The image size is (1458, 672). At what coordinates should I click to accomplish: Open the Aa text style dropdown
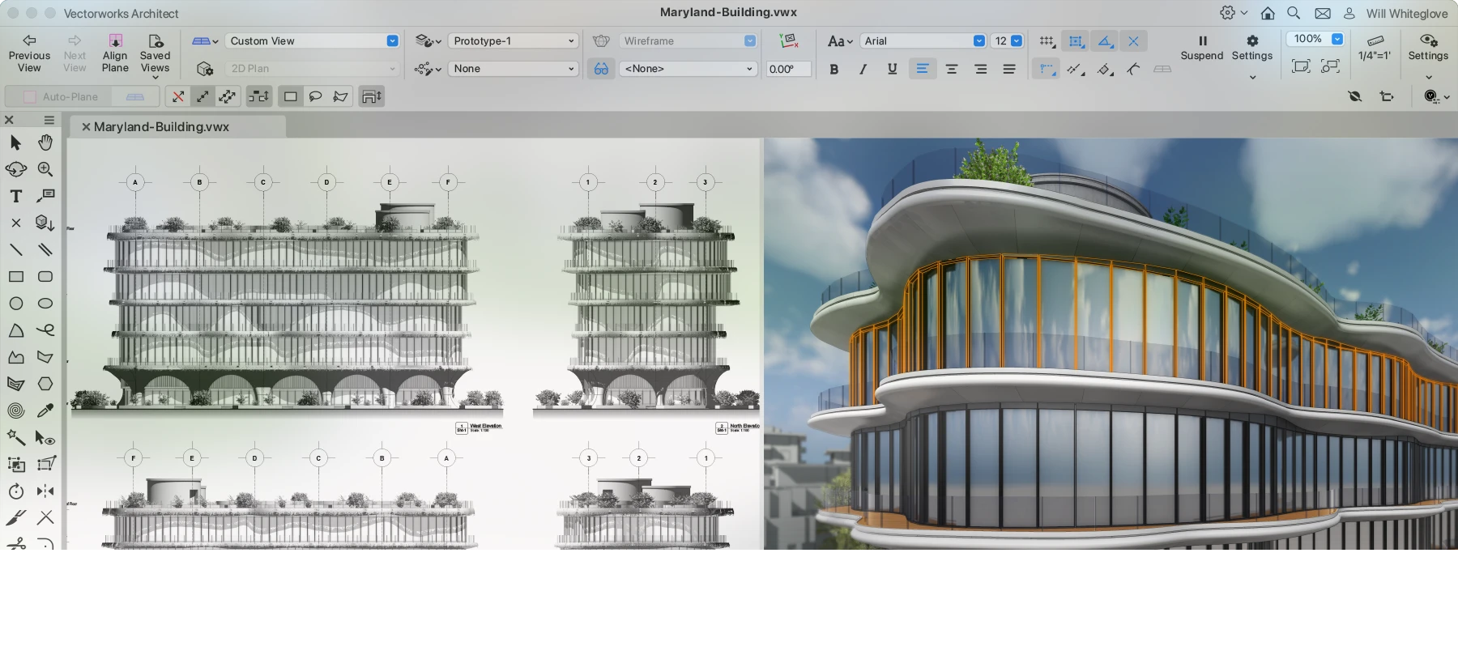[x=840, y=41]
